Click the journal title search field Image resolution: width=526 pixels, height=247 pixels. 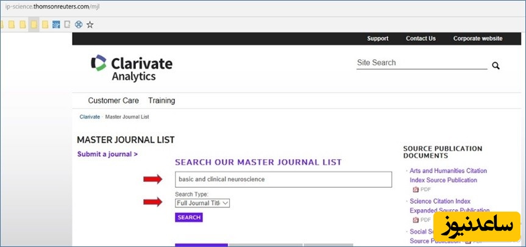tap(283, 179)
